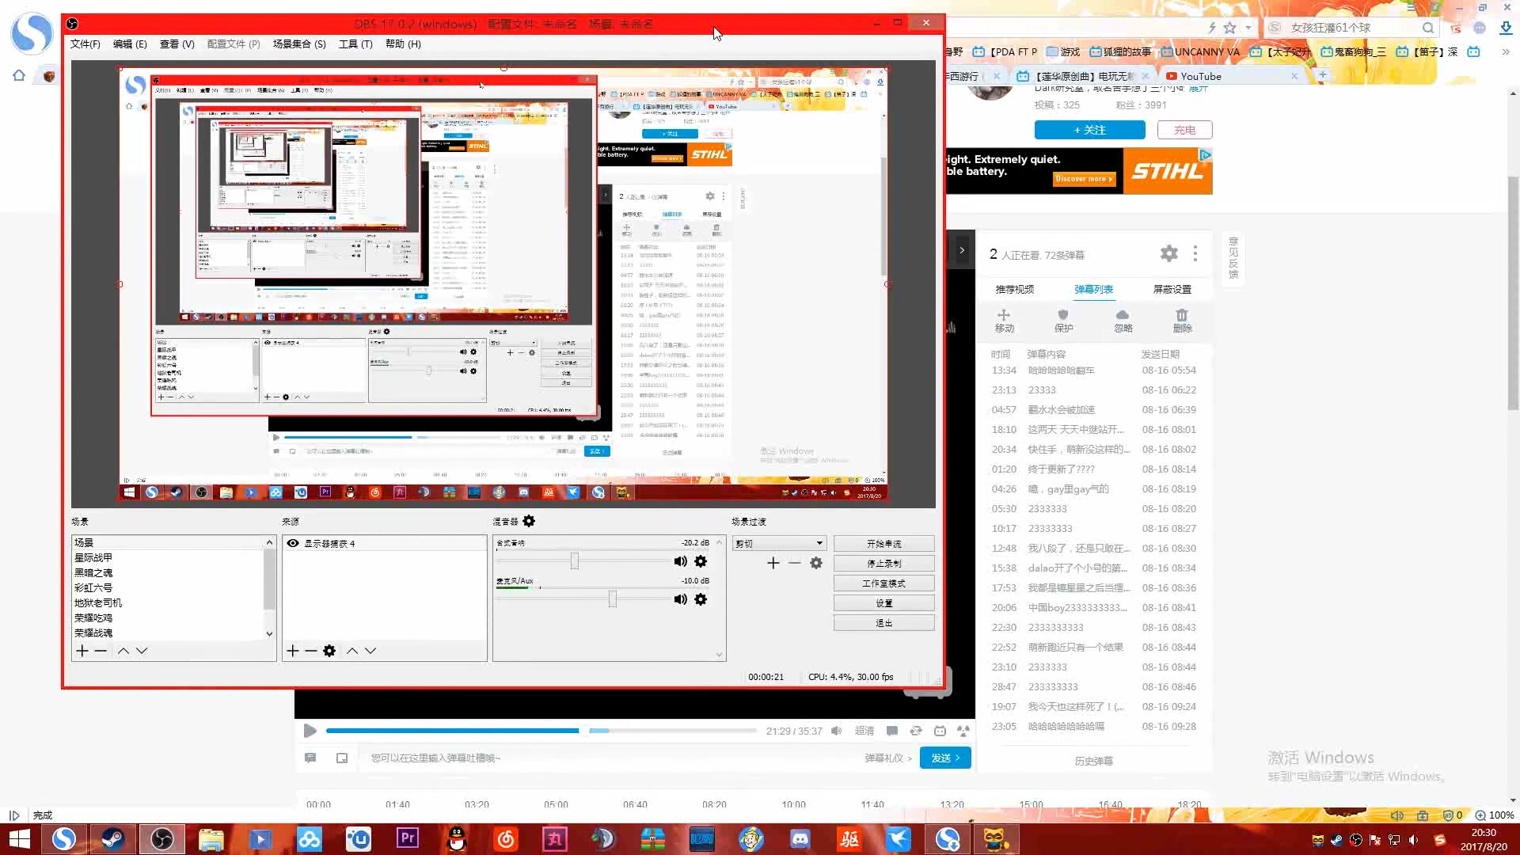Click 开始推流 button in OBS
Image resolution: width=1520 pixels, height=855 pixels.
point(883,543)
